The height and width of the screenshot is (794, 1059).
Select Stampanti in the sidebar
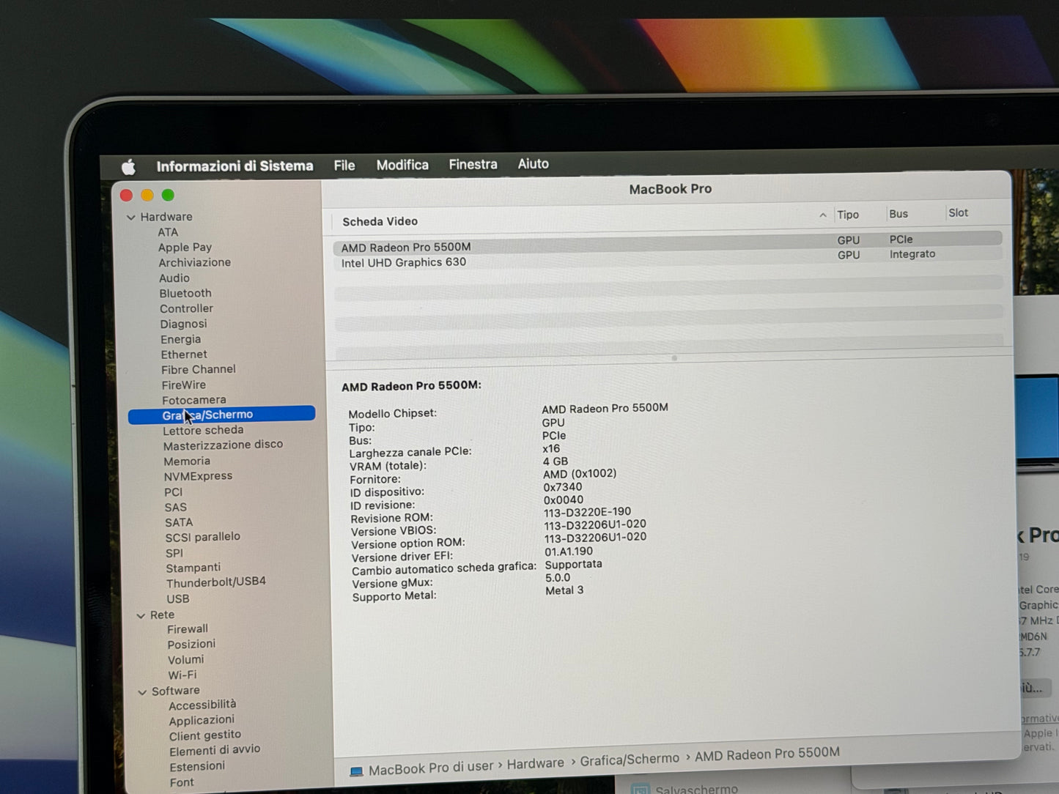tap(193, 568)
